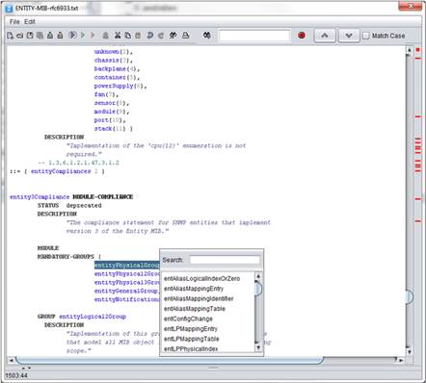Click the 1.3.6.1.2.1.47.3.1.2 OID comment
Viewport: 426px width, 383px height.
pyautogui.click(x=79, y=163)
